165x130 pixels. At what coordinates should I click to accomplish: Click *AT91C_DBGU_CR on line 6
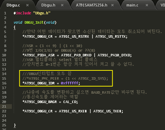pos(38,36)
